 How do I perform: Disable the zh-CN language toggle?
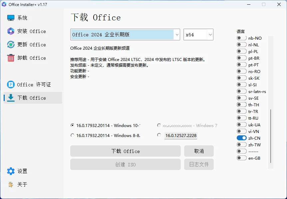click(242, 138)
